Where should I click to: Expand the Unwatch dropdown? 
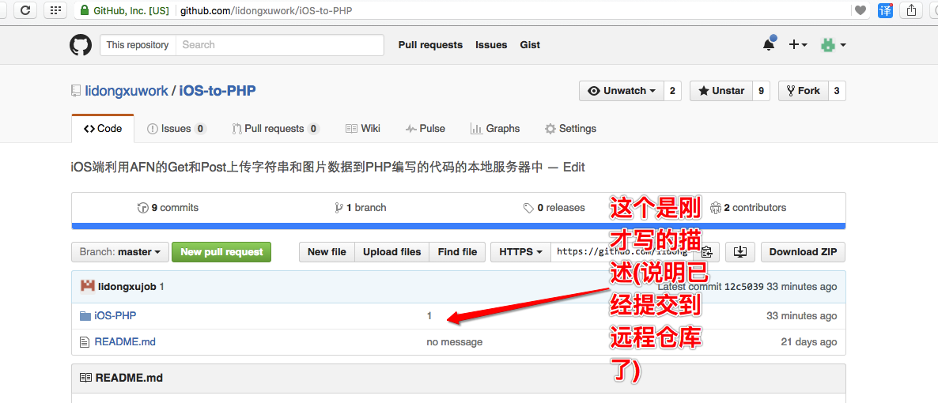622,91
